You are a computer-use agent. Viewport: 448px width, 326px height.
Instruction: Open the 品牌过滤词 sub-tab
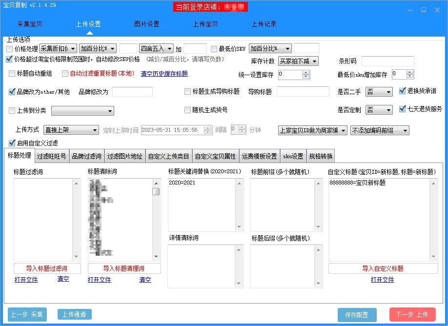pyautogui.click(x=86, y=156)
